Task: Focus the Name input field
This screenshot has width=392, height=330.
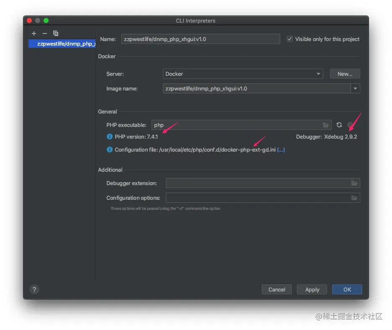Action: pyautogui.click(x=201, y=39)
